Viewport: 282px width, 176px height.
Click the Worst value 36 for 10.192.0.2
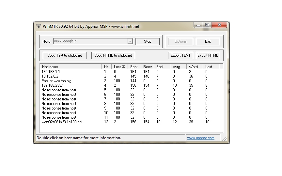pos(191,76)
